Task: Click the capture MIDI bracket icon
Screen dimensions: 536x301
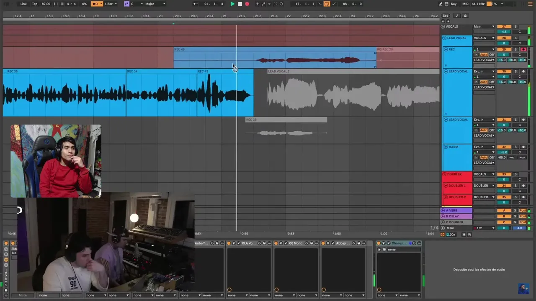Action: (275, 4)
